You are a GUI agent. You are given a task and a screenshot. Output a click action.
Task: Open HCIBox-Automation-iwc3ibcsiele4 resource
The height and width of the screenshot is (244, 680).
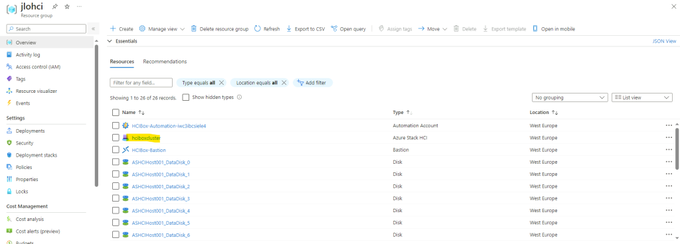click(x=169, y=126)
